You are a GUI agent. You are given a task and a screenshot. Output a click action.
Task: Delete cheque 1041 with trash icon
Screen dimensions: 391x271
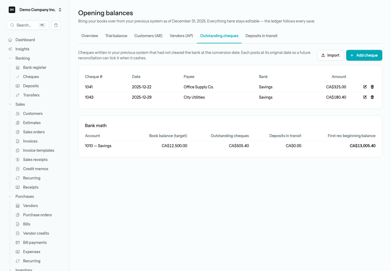372,87
